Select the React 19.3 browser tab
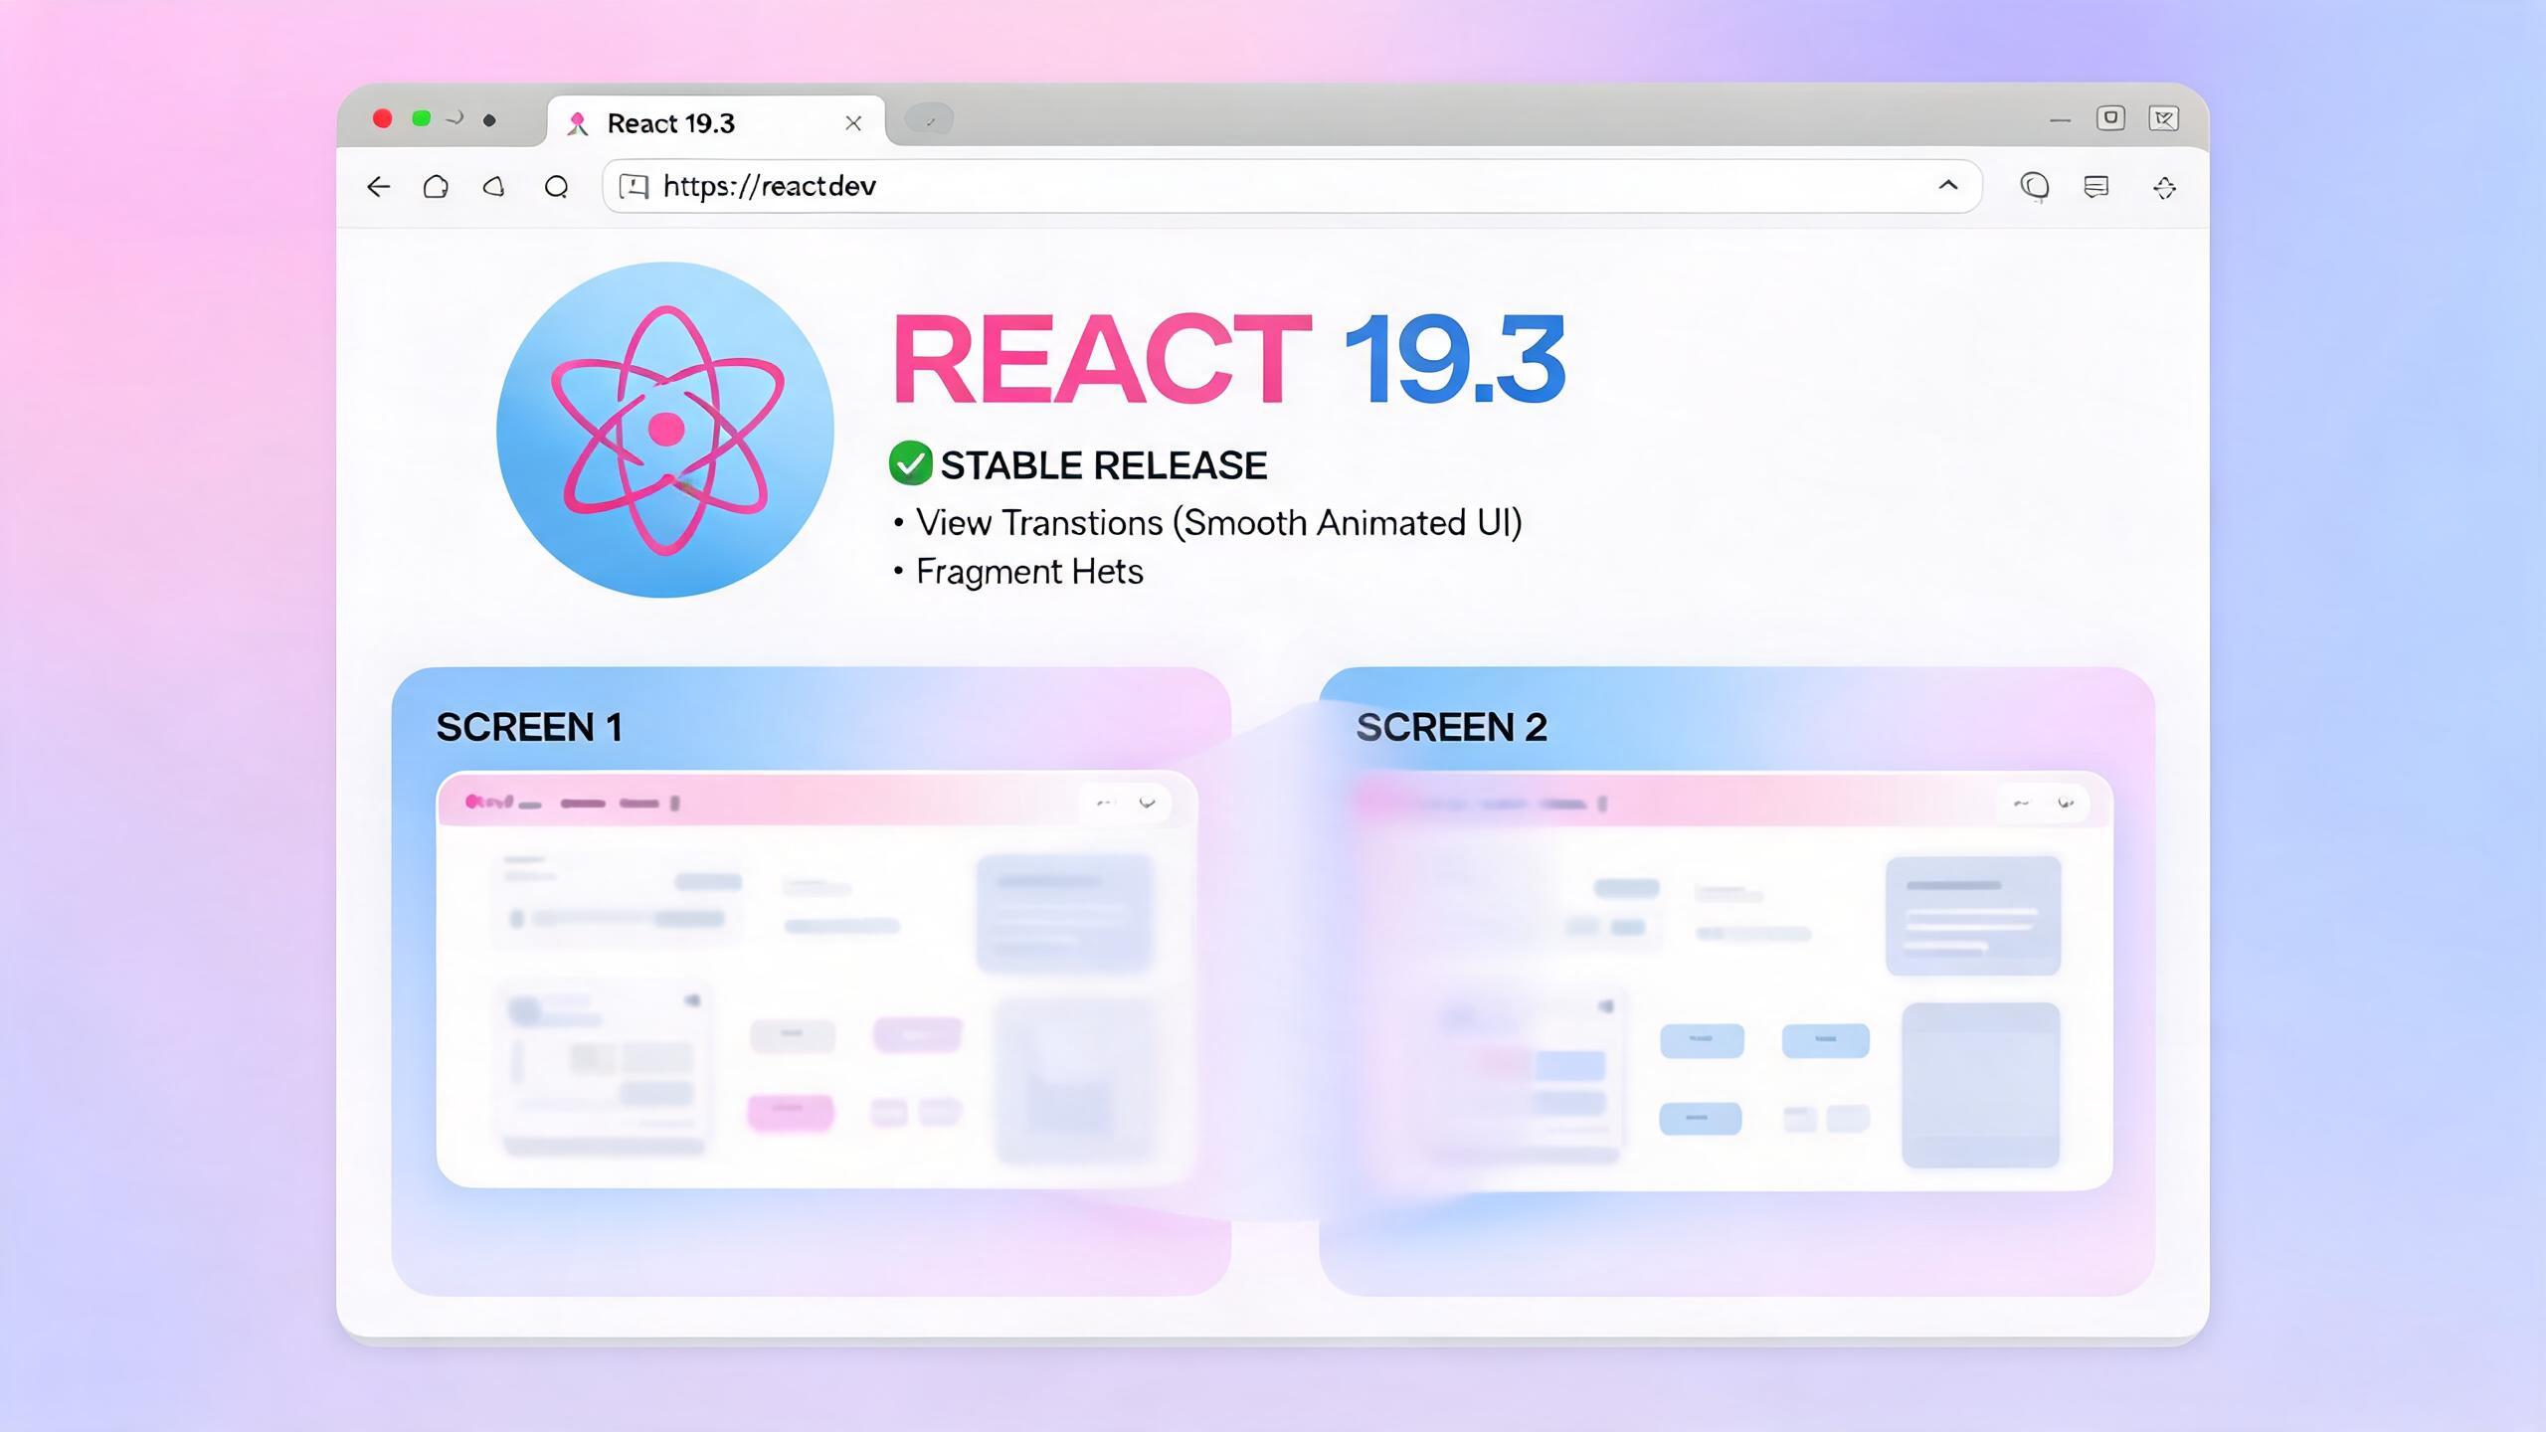2546x1432 pixels. pos(716,122)
